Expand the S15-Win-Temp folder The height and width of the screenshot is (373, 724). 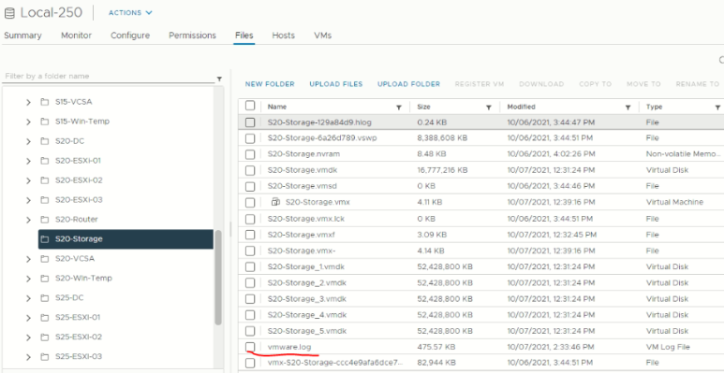pyautogui.click(x=29, y=122)
